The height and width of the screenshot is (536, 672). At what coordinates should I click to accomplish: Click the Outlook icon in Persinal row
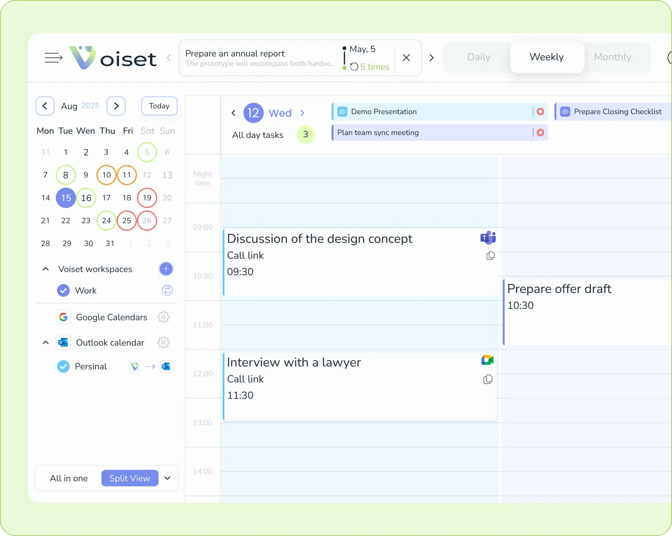coord(166,366)
